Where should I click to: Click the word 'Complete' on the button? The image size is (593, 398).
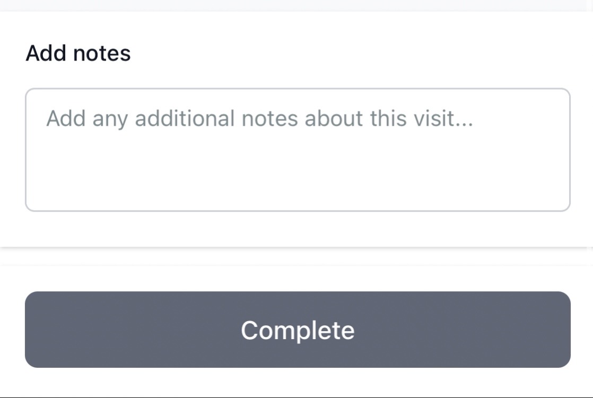(x=298, y=330)
